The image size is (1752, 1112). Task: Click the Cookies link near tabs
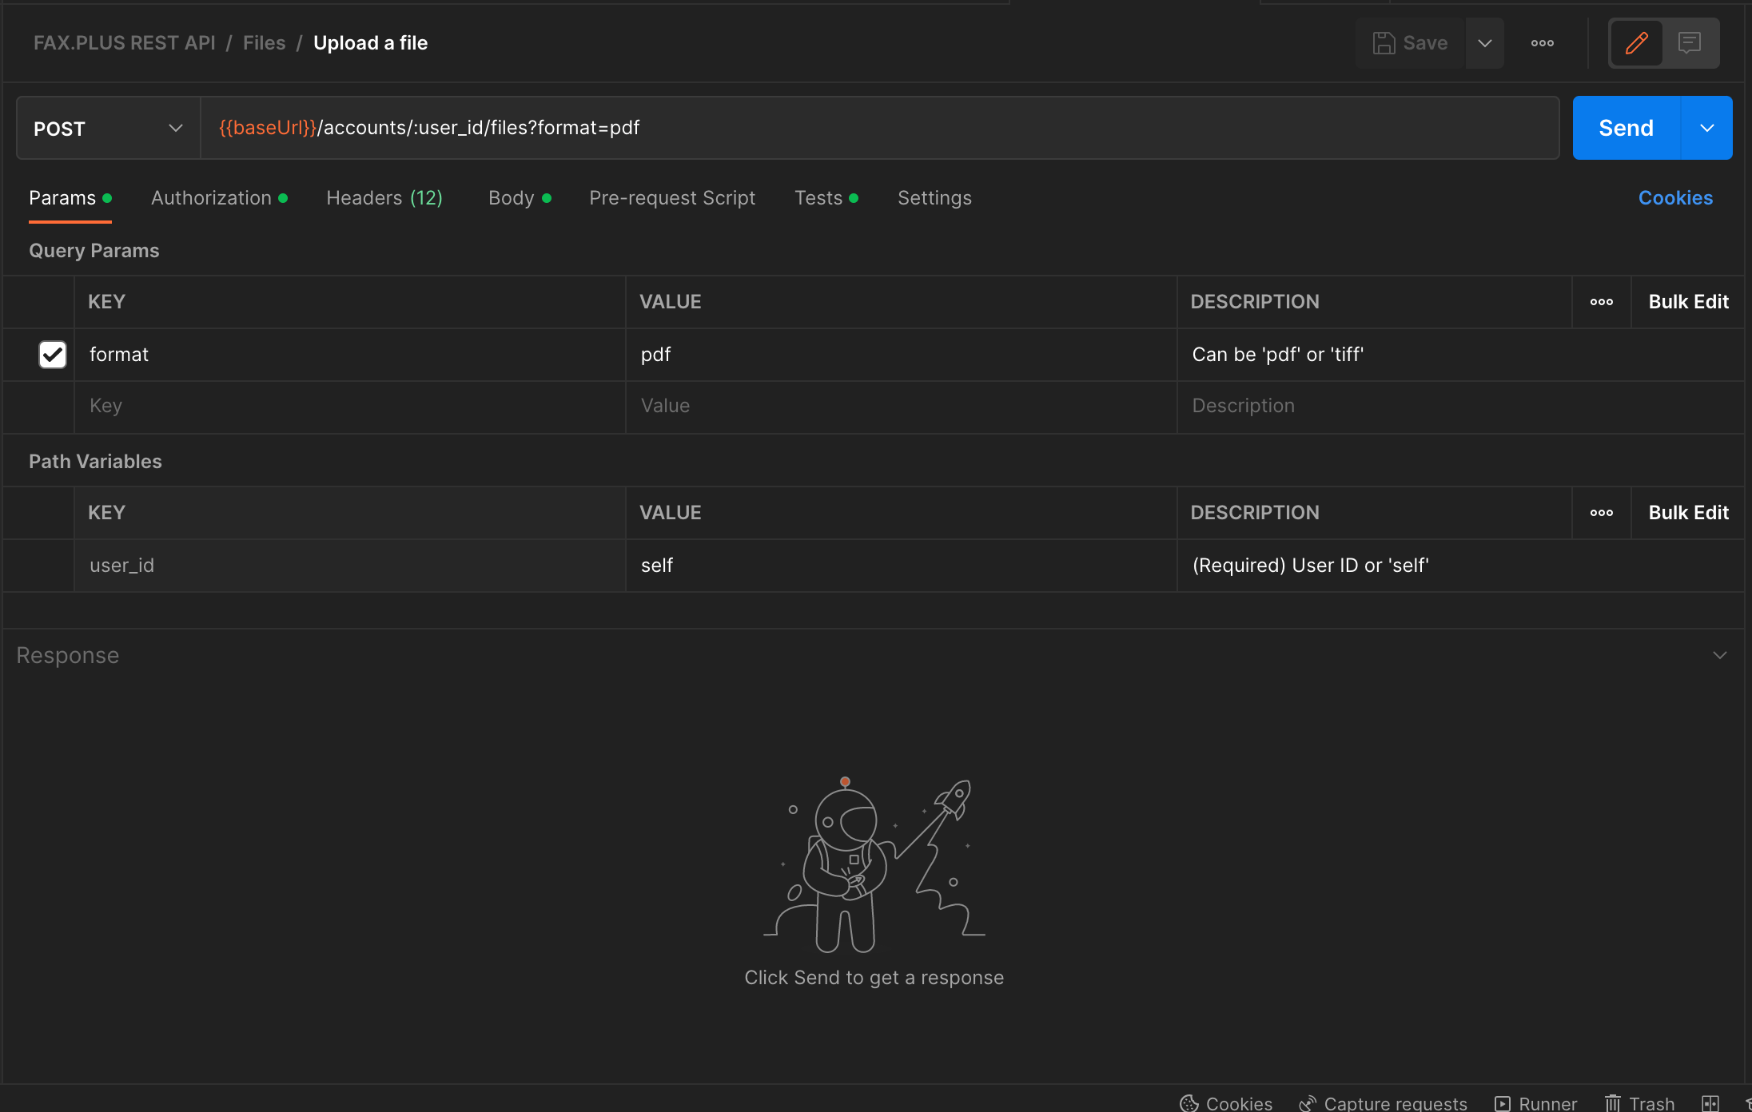point(1675,198)
